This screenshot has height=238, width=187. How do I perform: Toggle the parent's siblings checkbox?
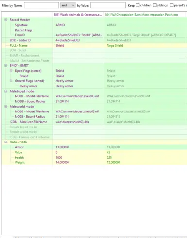point(171,5)
